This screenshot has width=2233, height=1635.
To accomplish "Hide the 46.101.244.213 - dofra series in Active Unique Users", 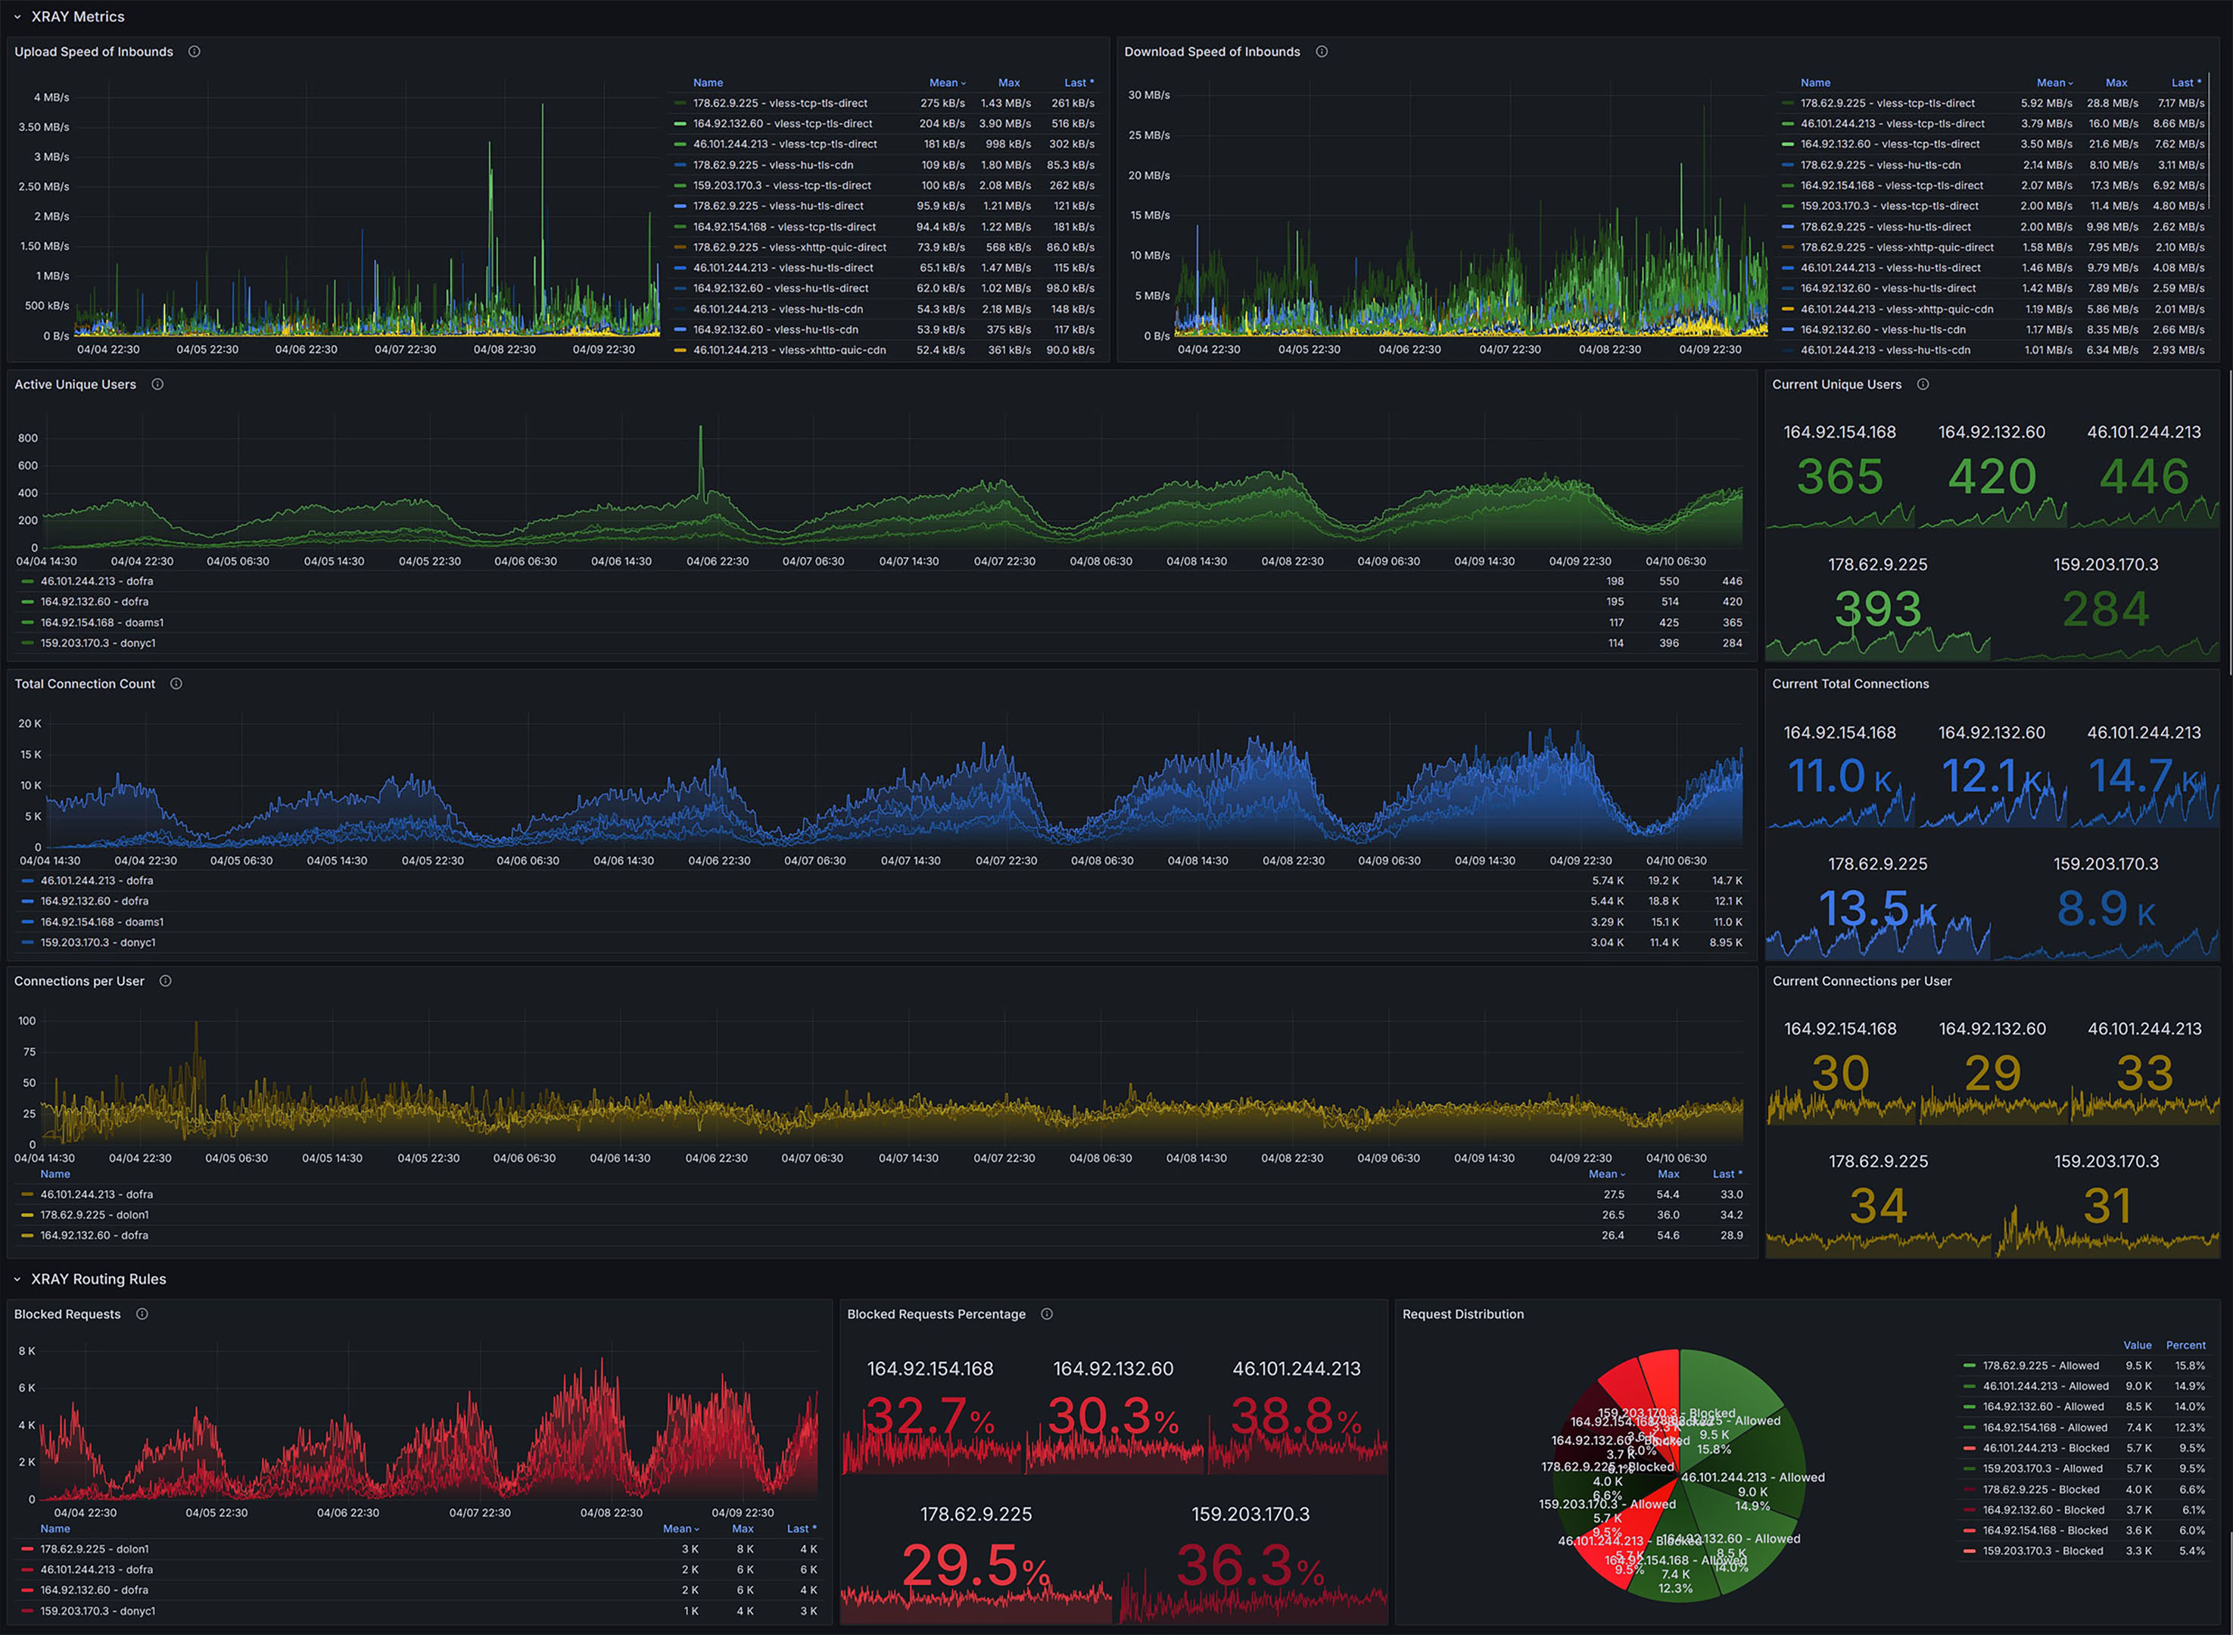I will coord(96,581).
